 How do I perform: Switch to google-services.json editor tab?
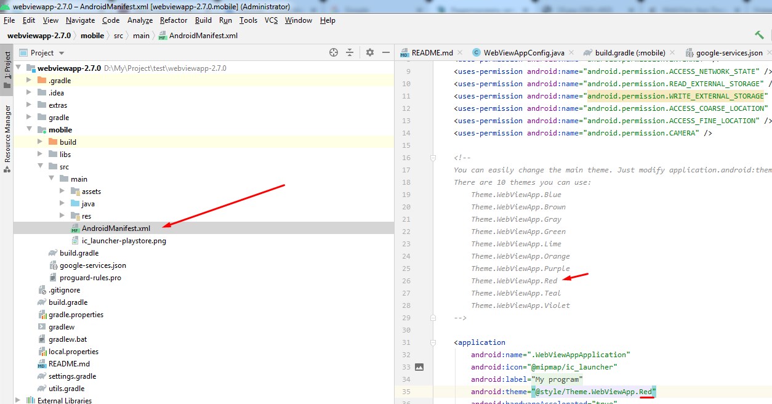tap(730, 53)
